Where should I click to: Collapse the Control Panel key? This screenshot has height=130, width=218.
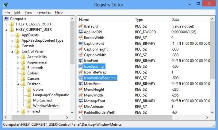point(12,52)
